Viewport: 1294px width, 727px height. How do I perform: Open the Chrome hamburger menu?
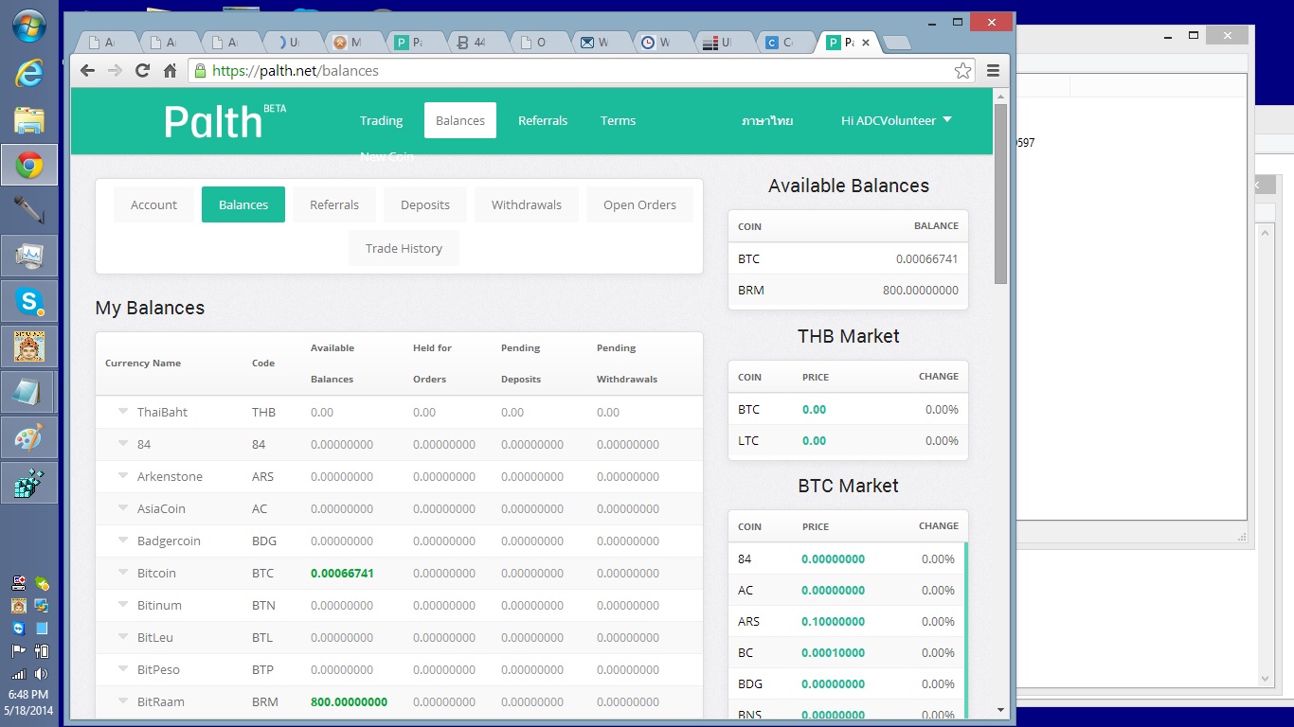[993, 71]
